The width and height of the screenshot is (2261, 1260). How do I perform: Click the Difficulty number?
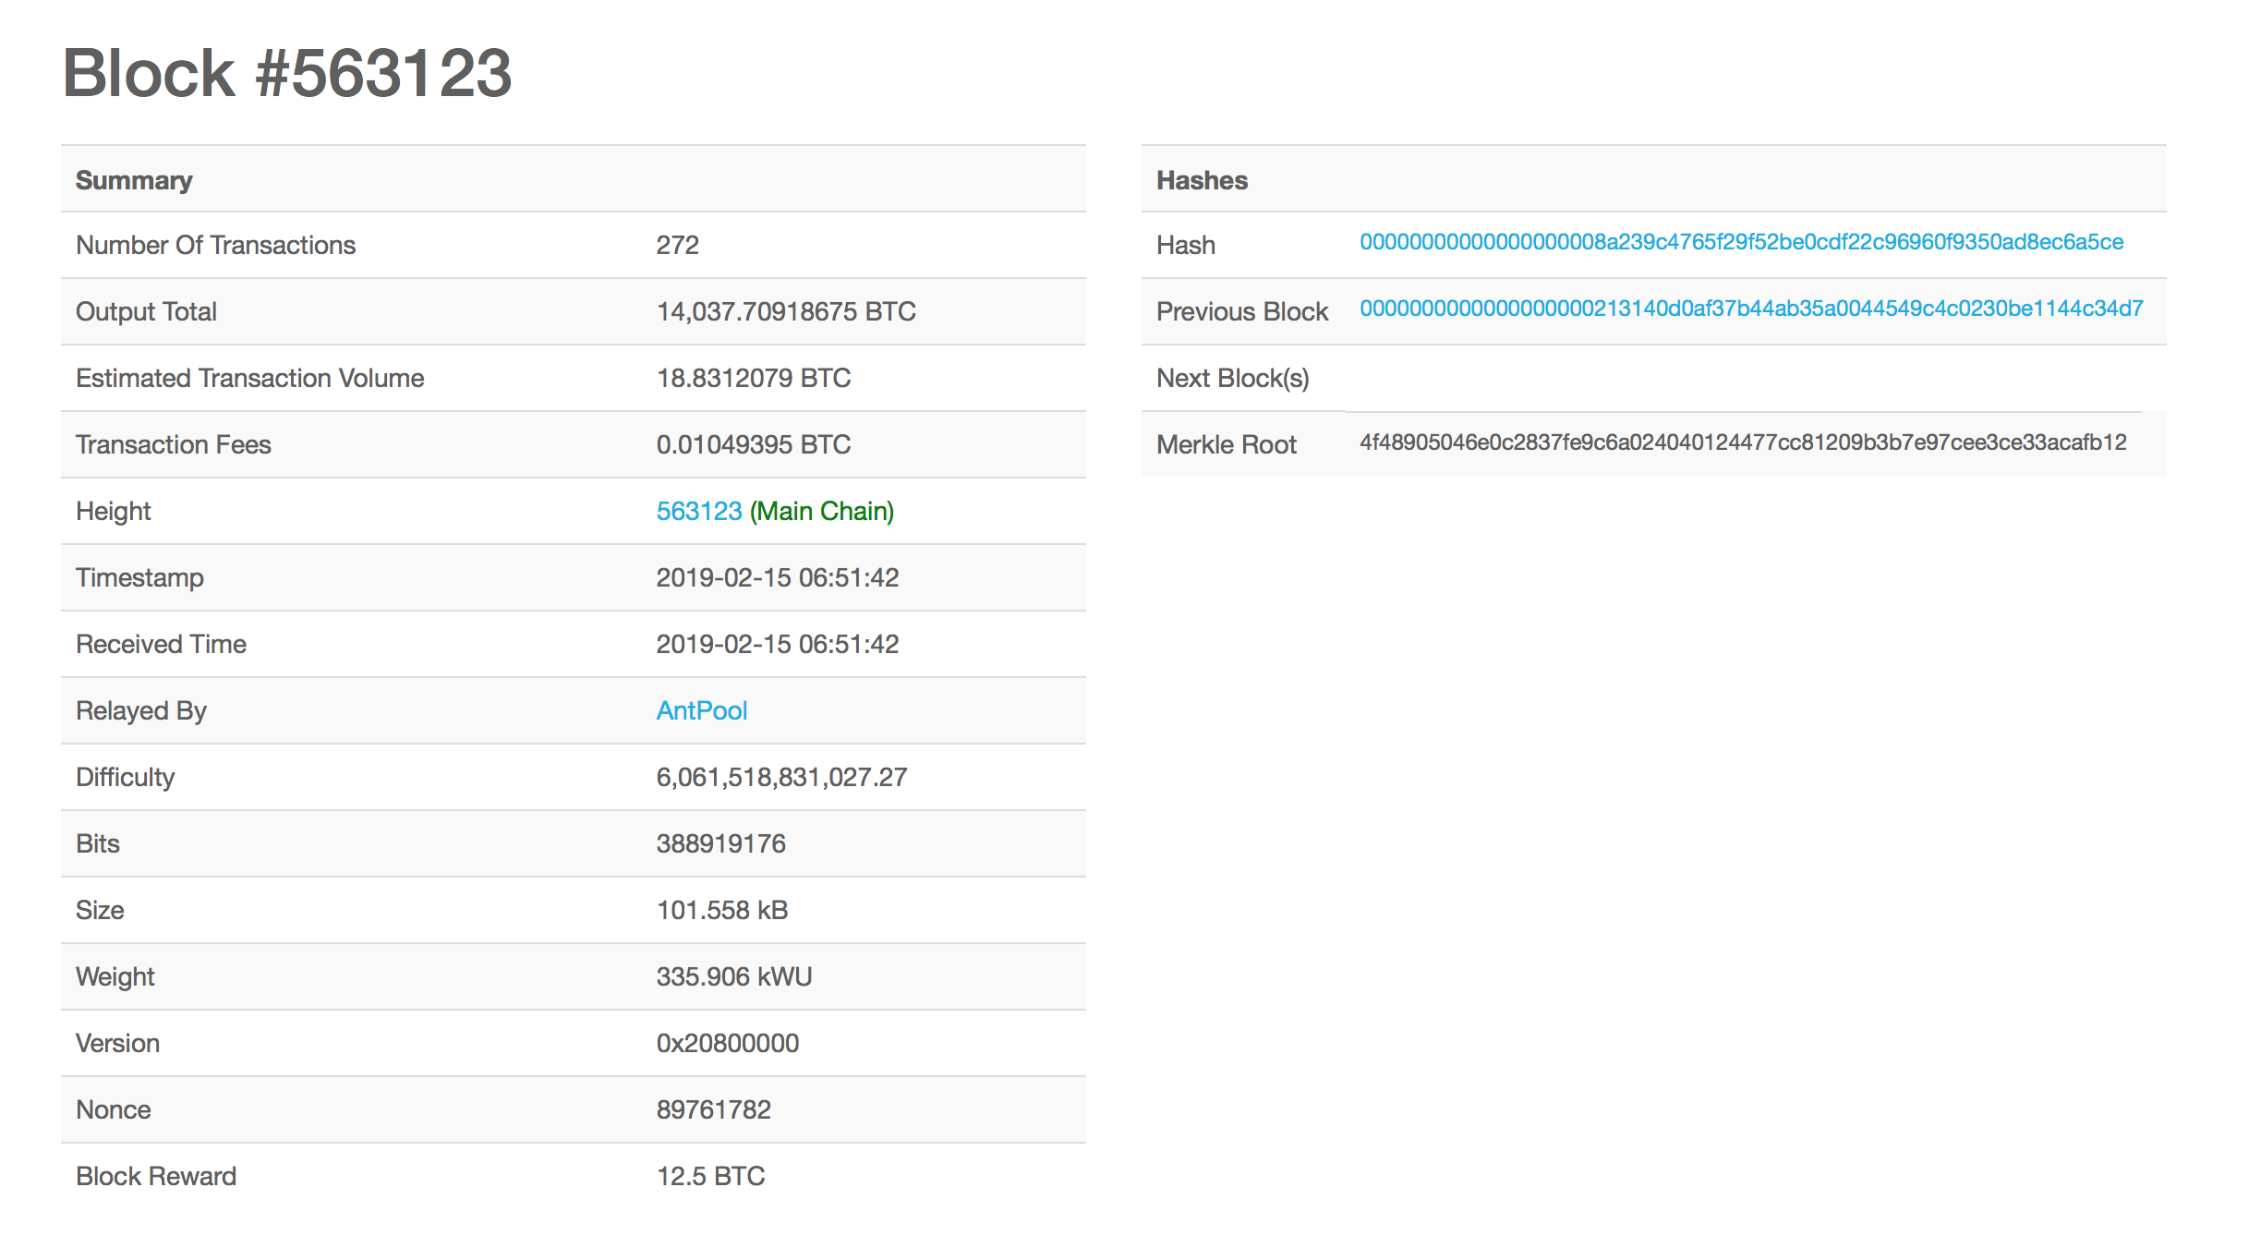pos(781,777)
